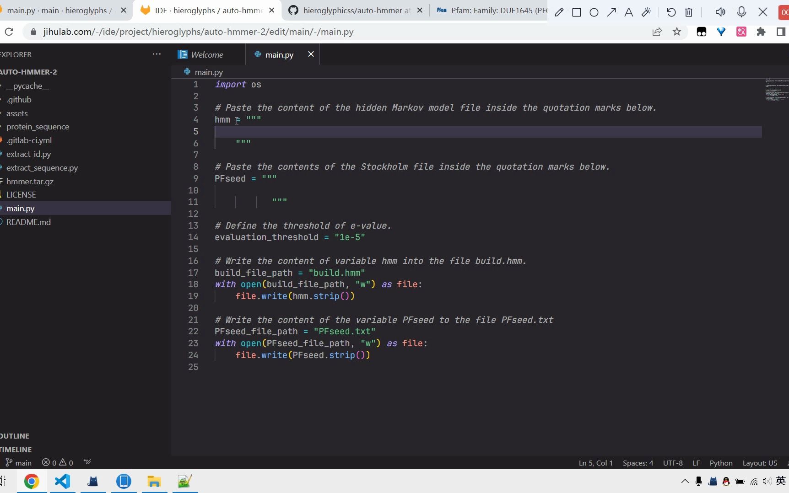The height and width of the screenshot is (493, 789).
Task: Open extract_id.py in explorer
Action: point(28,154)
